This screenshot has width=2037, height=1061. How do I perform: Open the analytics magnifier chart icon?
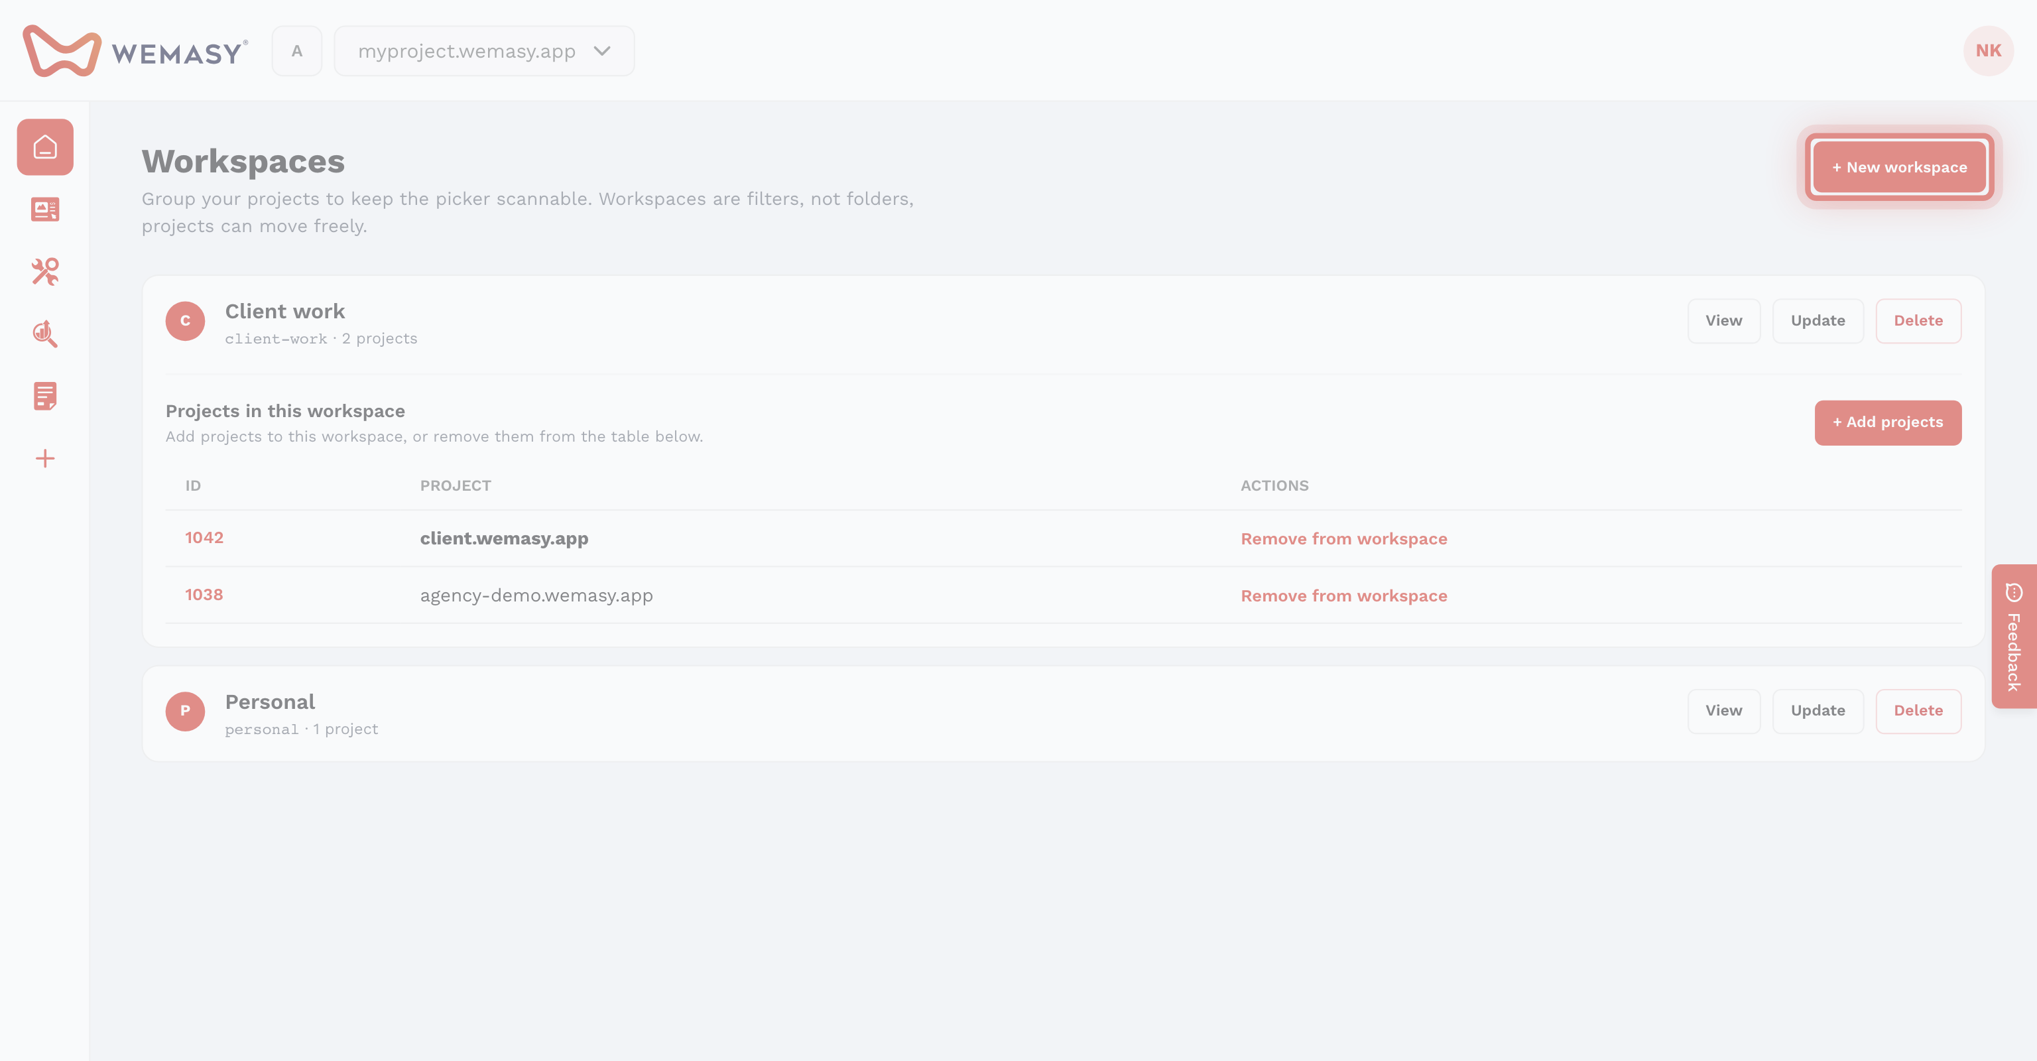45,334
